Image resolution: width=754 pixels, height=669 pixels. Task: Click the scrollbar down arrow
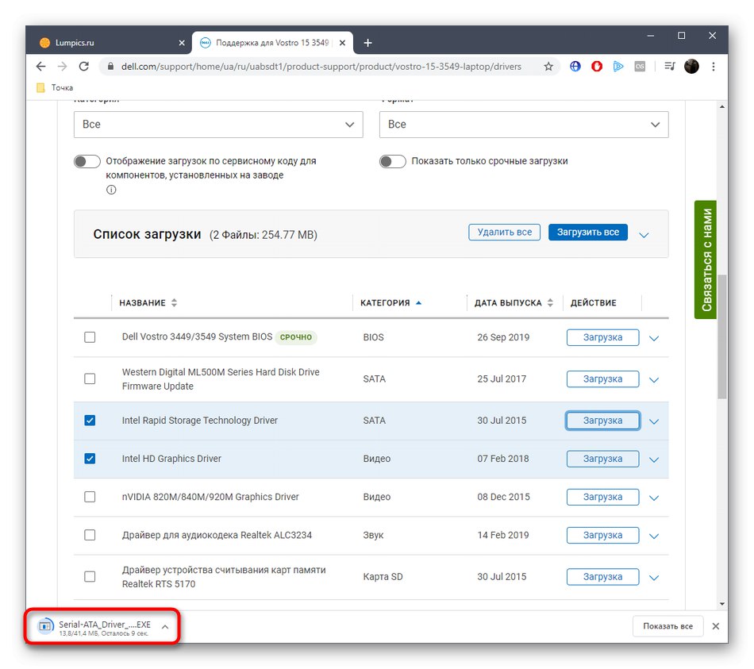[721, 604]
